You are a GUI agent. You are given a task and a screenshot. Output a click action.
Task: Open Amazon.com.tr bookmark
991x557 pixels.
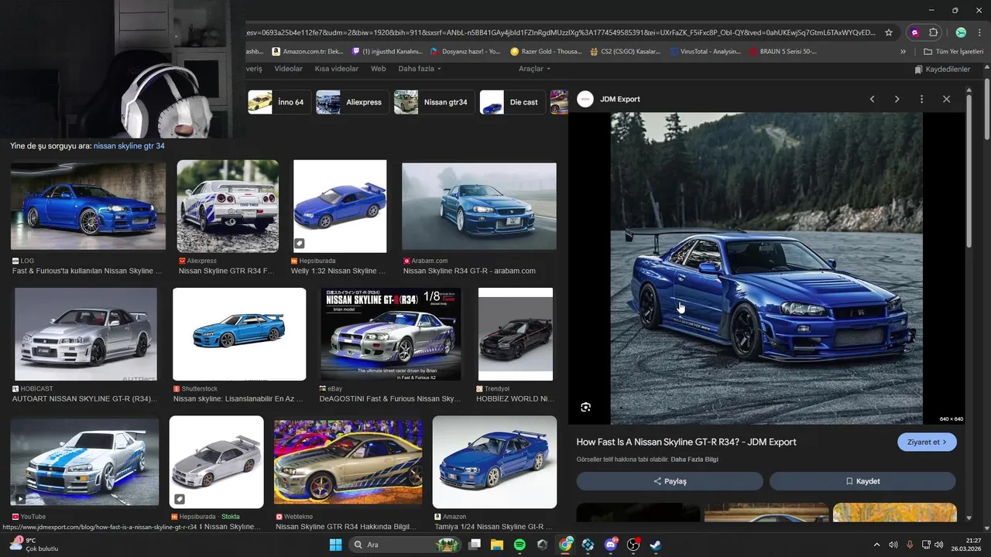307,52
